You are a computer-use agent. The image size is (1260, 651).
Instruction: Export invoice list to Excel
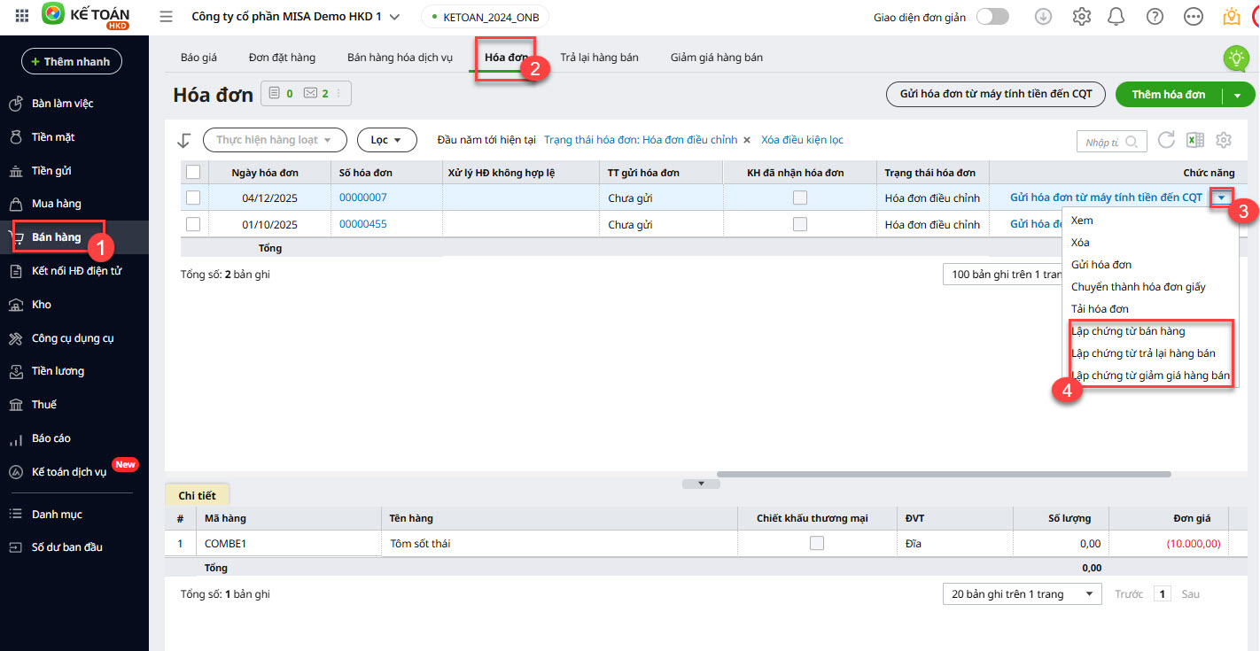[x=1195, y=140]
